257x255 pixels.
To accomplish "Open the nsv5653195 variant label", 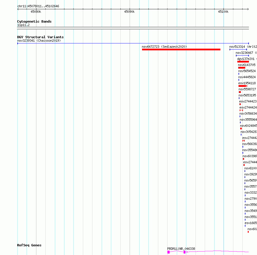I will pyautogui.click(x=247, y=95).
